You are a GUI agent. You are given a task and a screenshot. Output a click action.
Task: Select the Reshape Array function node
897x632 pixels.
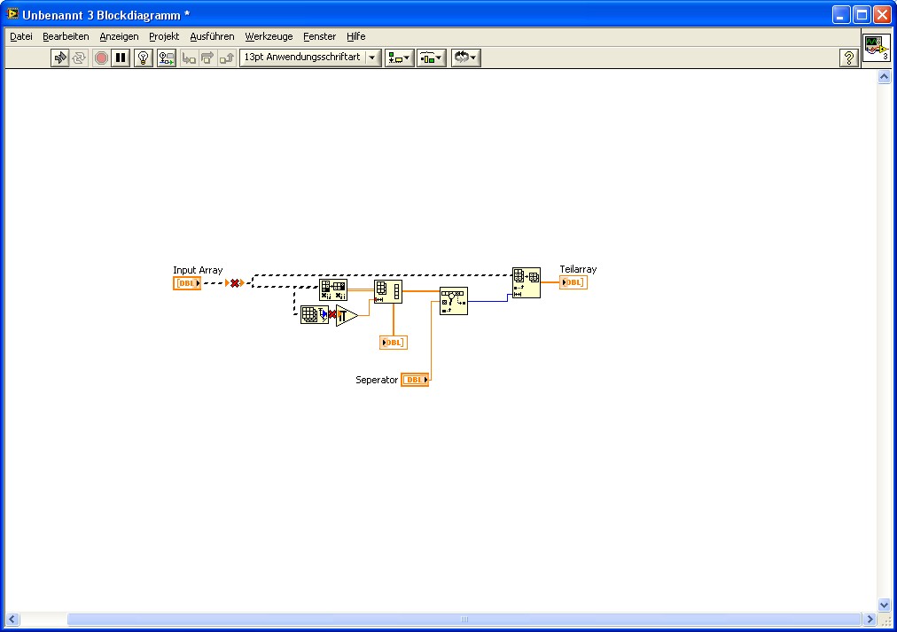(388, 291)
